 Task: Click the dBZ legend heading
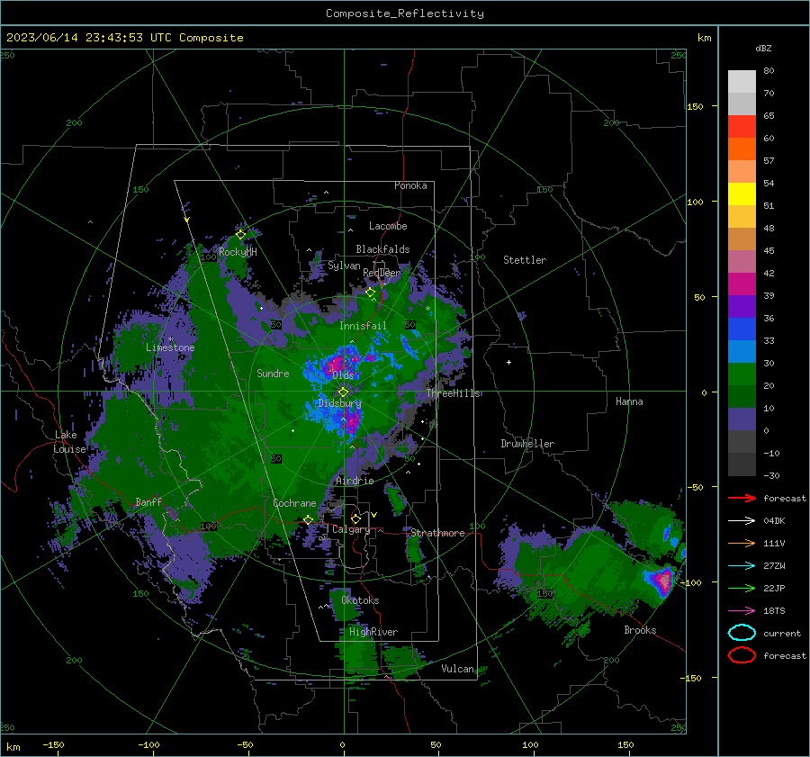[763, 48]
